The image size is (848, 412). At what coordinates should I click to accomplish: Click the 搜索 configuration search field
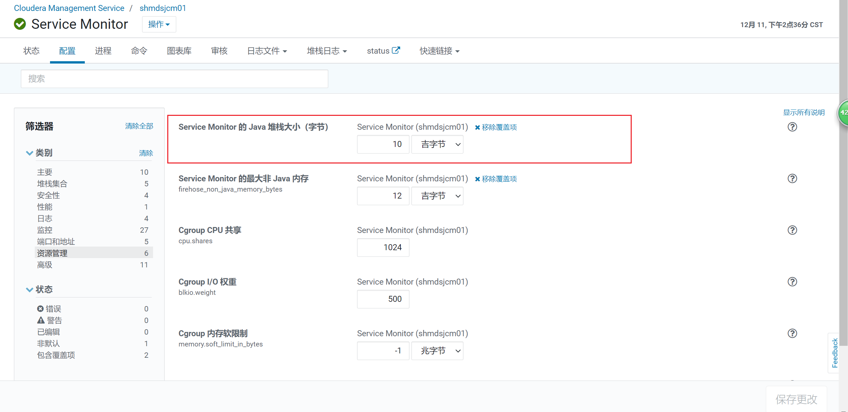point(174,79)
